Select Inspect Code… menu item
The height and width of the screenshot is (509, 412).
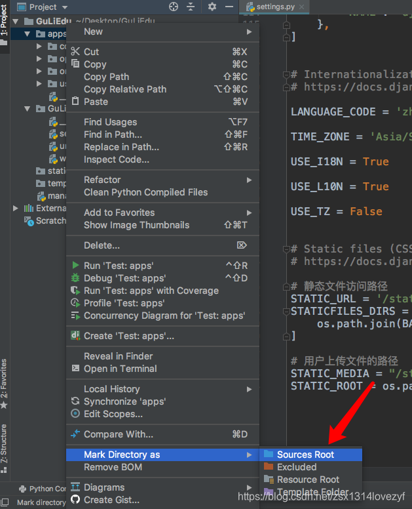click(x=162, y=159)
